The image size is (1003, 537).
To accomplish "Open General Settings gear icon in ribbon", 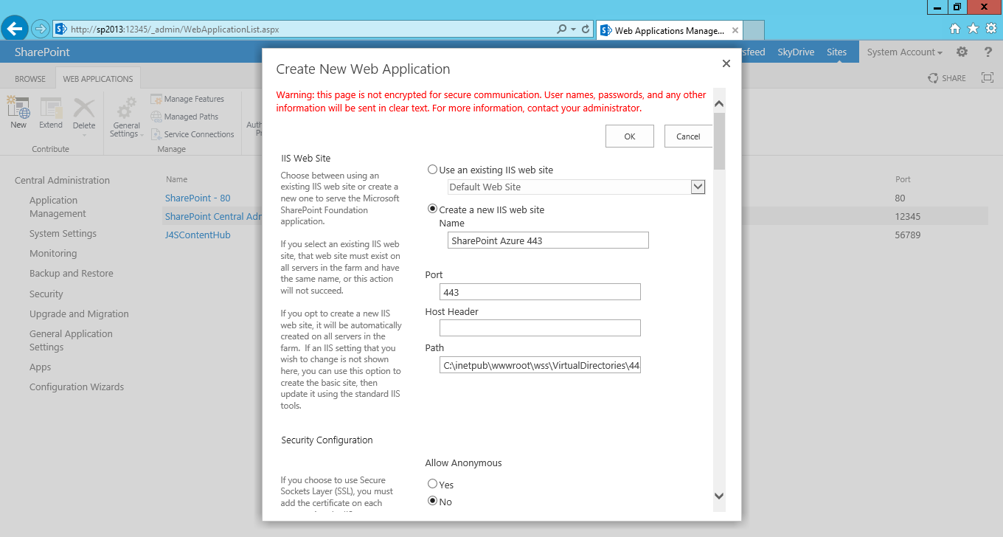I will [x=127, y=117].
